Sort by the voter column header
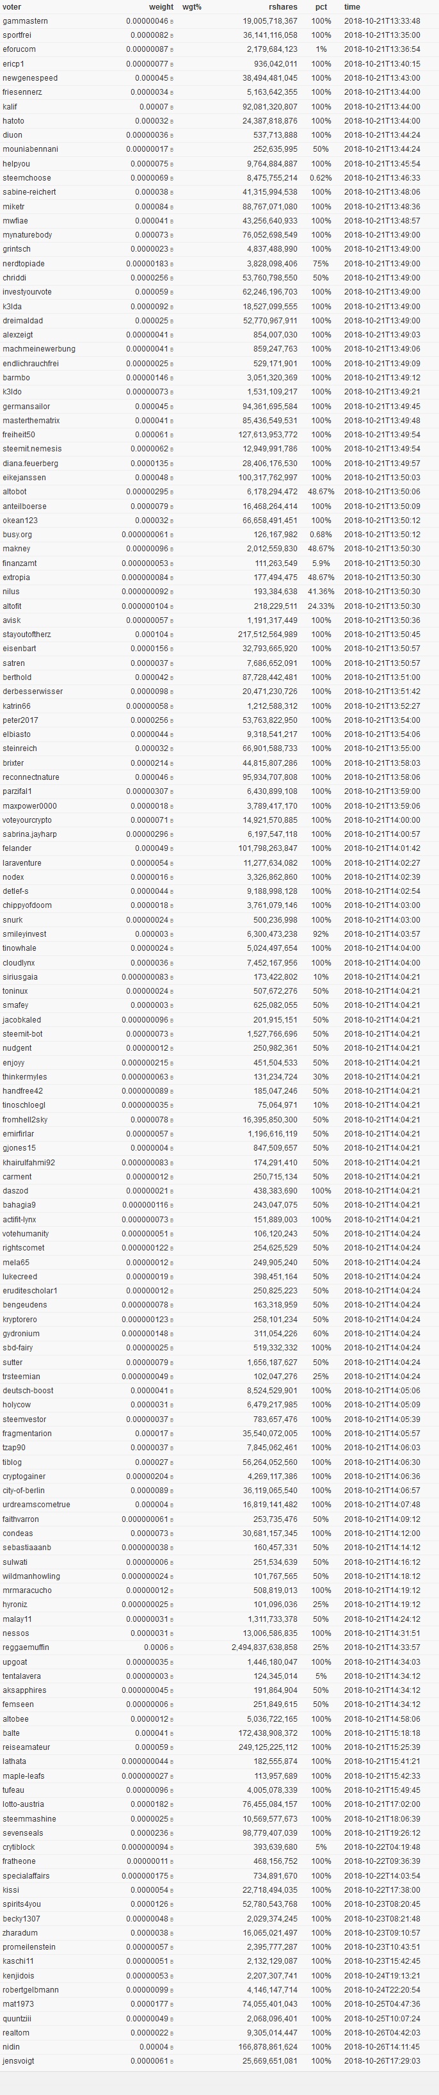The image size is (439, 2095). tap(12, 6)
